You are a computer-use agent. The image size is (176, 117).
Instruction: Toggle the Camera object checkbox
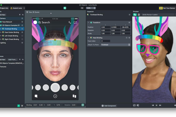pos(22,18)
